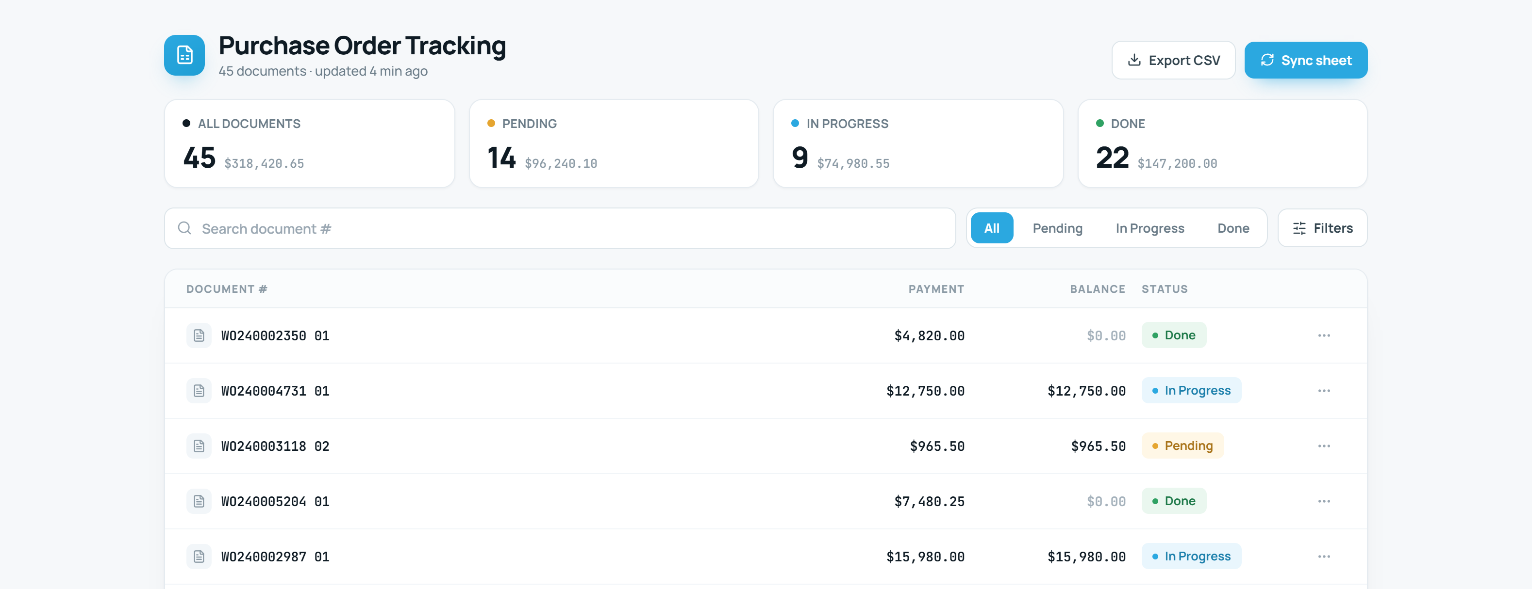Open more options for W0240002350 01
The width and height of the screenshot is (1532, 589).
(1324, 335)
